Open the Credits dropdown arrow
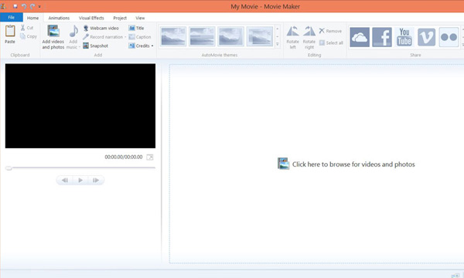464x278 pixels. coord(152,46)
